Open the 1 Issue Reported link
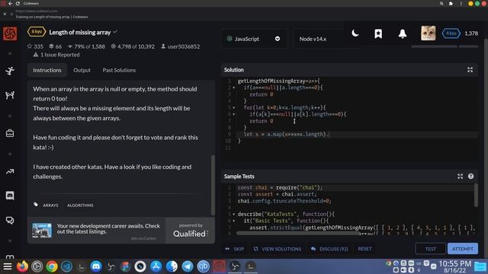The width and height of the screenshot is (488, 274). click(x=56, y=55)
